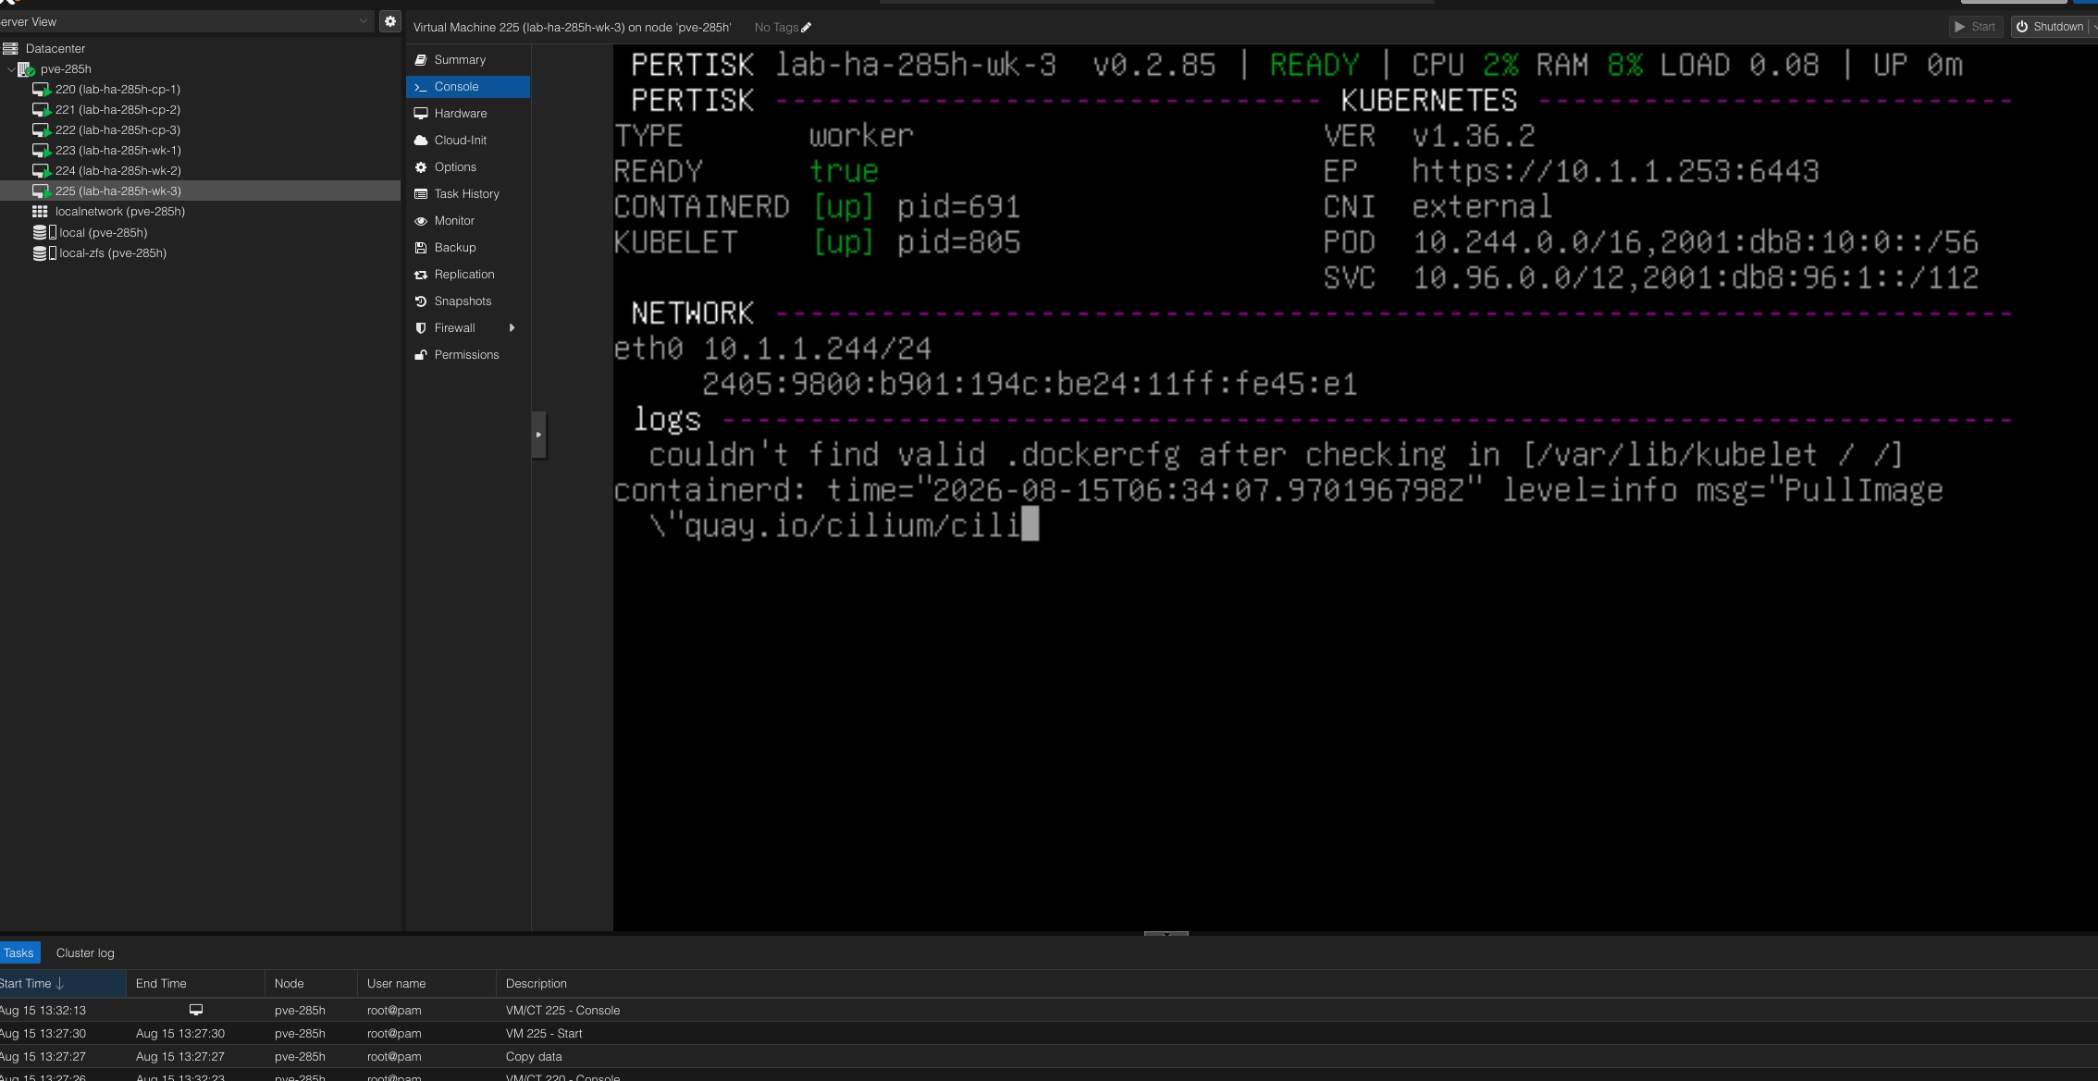Image resolution: width=2098 pixels, height=1081 pixels.
Task: Click the Monitor eye icon
Action: pyautogui.click(x=421, y=220)
